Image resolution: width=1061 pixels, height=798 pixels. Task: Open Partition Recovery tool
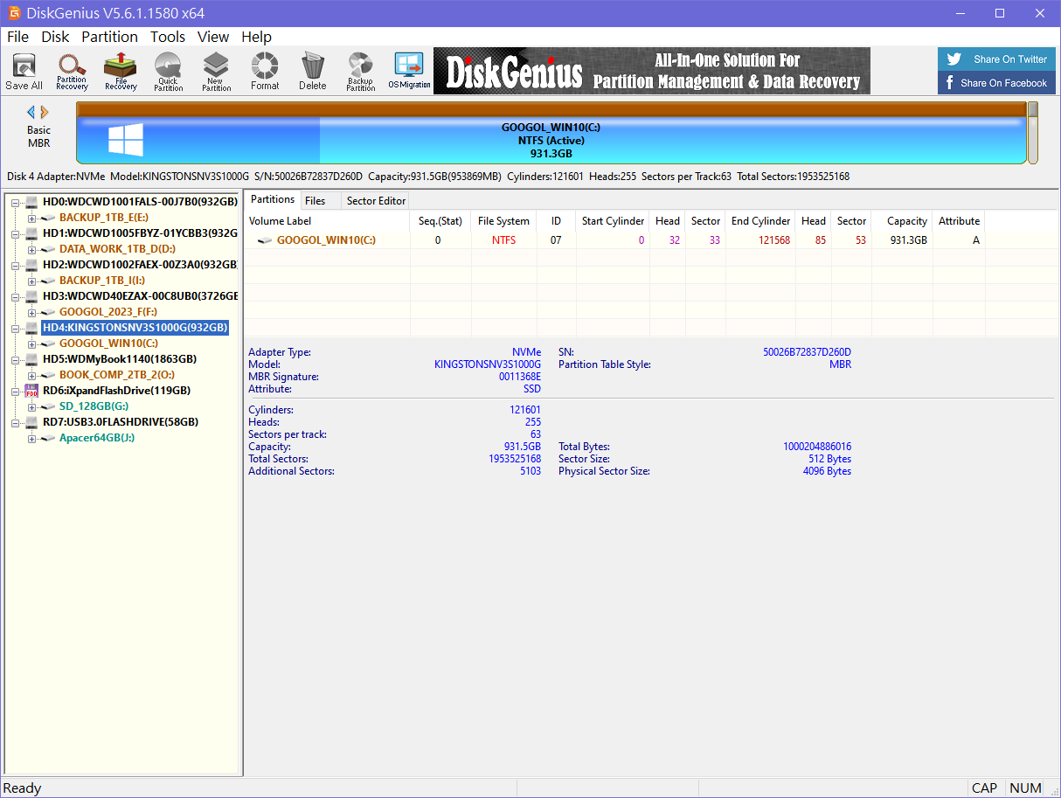(x=72, y=71)
